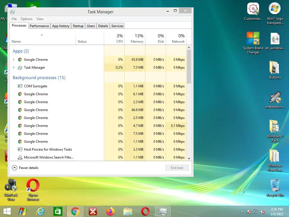289x217 pixels.
Task: Open the File menu
Action: 14,19
